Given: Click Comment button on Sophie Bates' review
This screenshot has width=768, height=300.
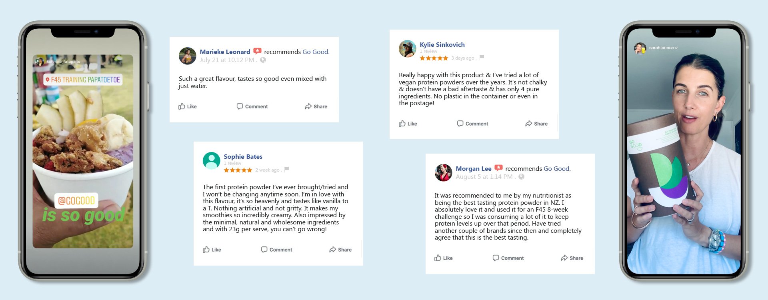Looking at the screenshot, I should 276,250.
